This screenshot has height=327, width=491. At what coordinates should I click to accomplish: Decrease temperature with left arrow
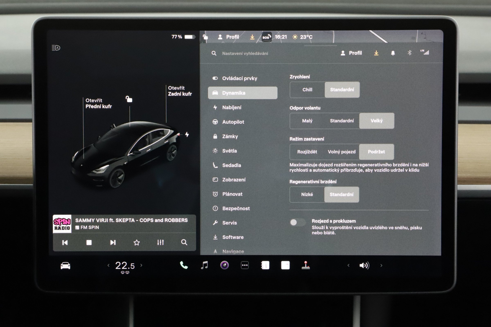click(108, 265)
